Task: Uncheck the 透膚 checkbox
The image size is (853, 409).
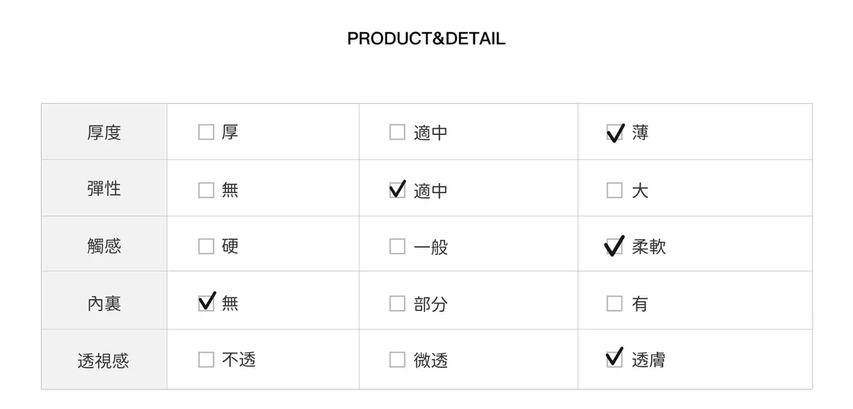Action: click(614, 360)
